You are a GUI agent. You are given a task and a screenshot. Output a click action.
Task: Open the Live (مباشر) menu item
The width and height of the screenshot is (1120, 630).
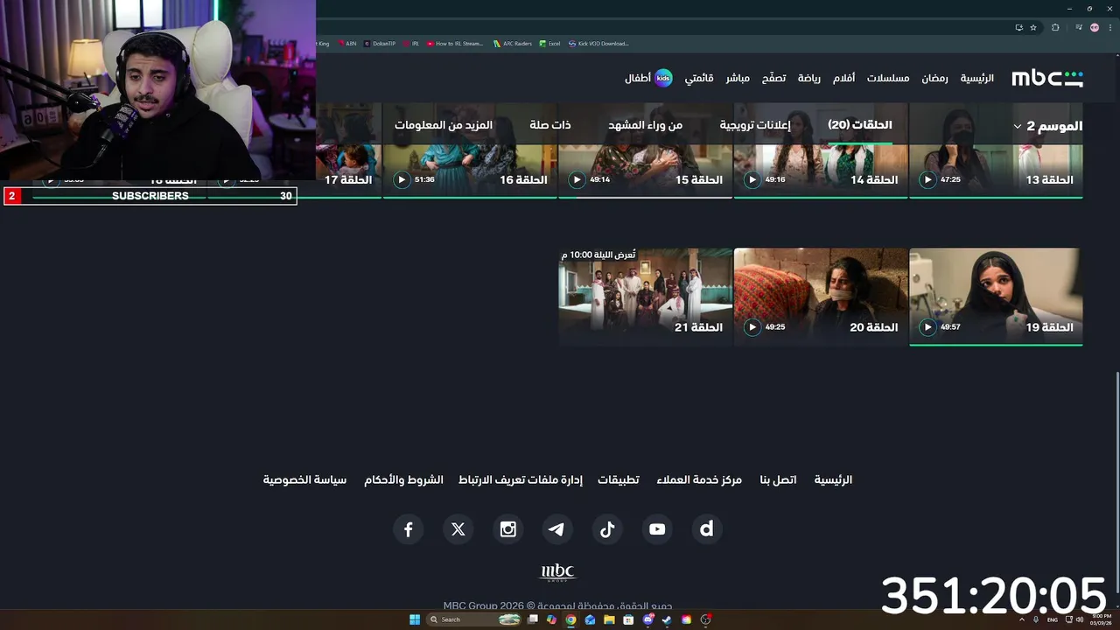coord(738,78)
